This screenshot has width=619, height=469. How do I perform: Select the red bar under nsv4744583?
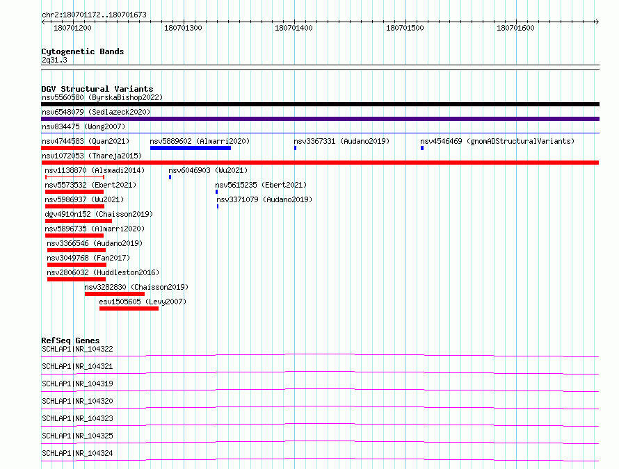(x=71, y=148)
